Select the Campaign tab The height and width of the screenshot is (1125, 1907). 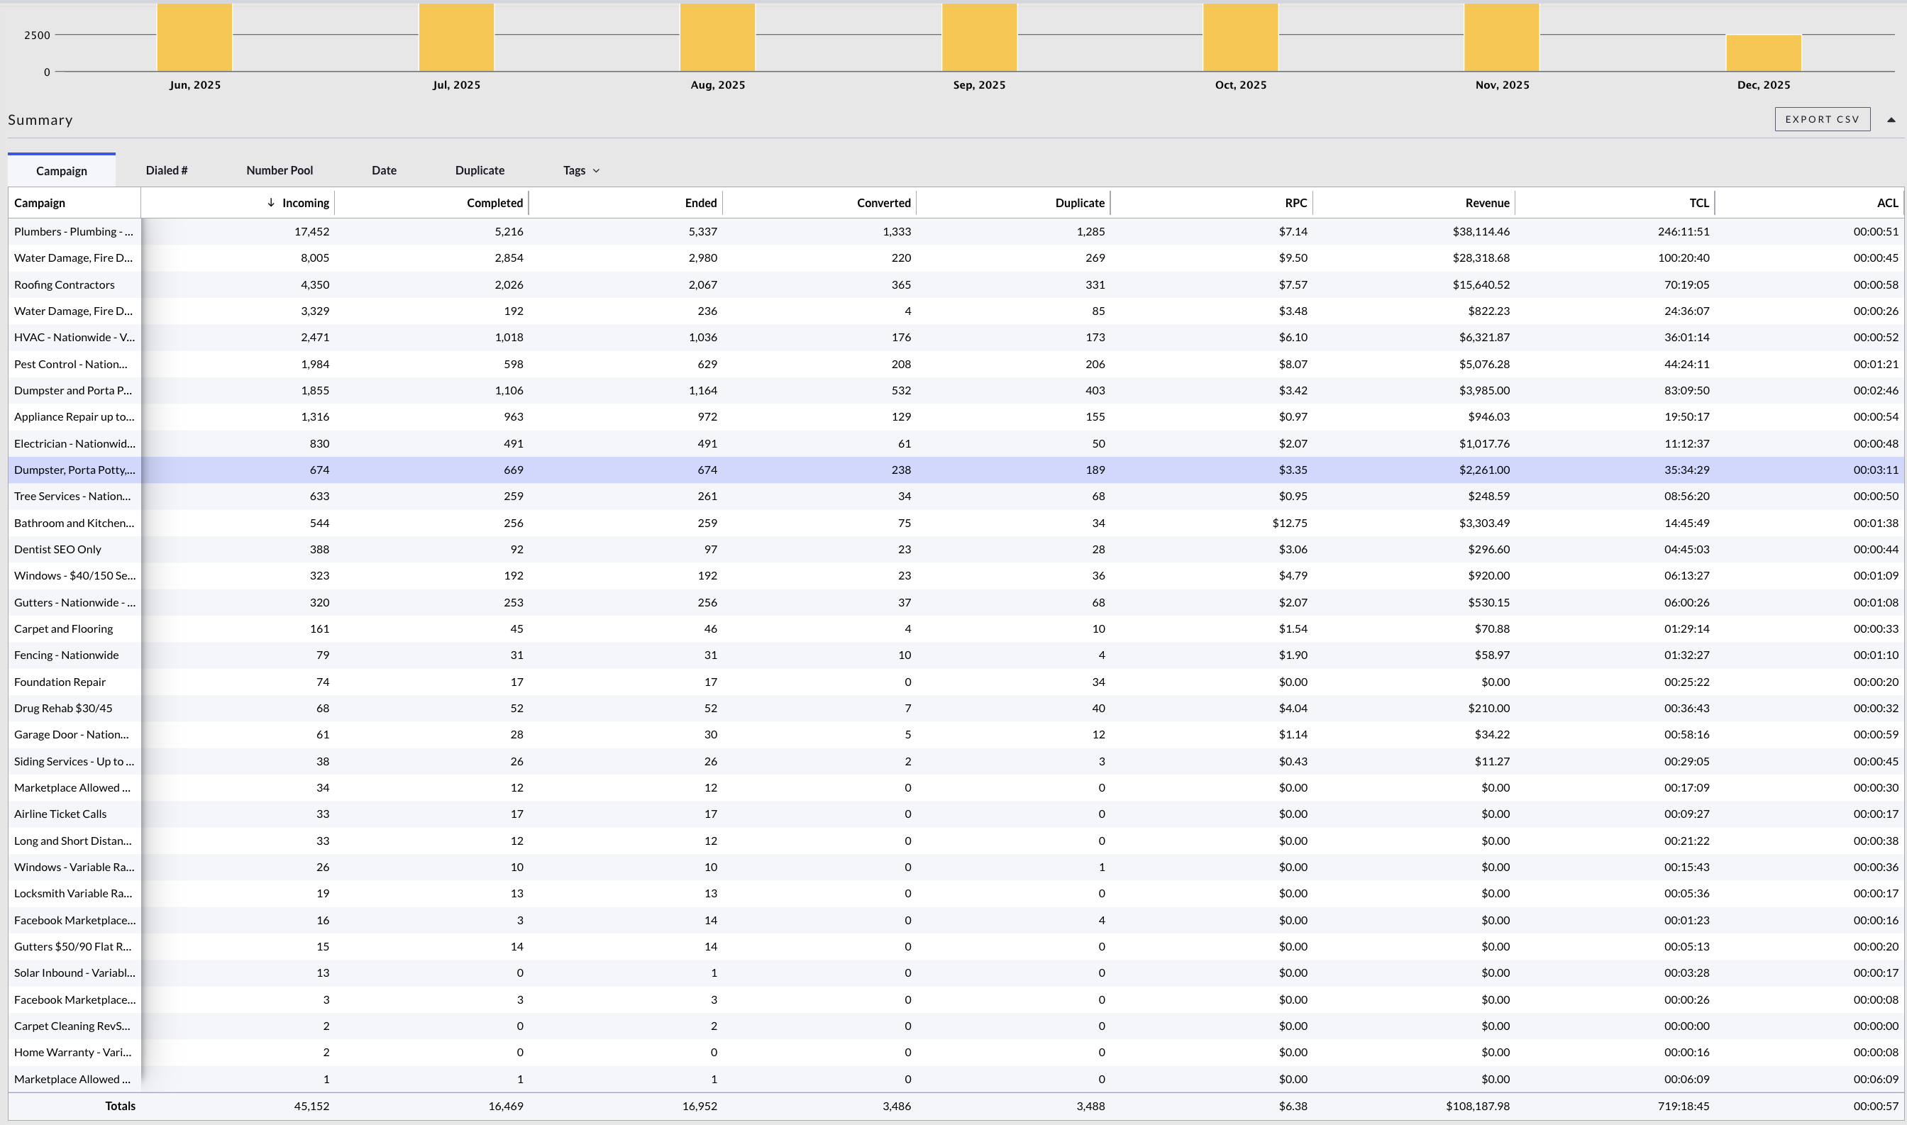[62, 172]
